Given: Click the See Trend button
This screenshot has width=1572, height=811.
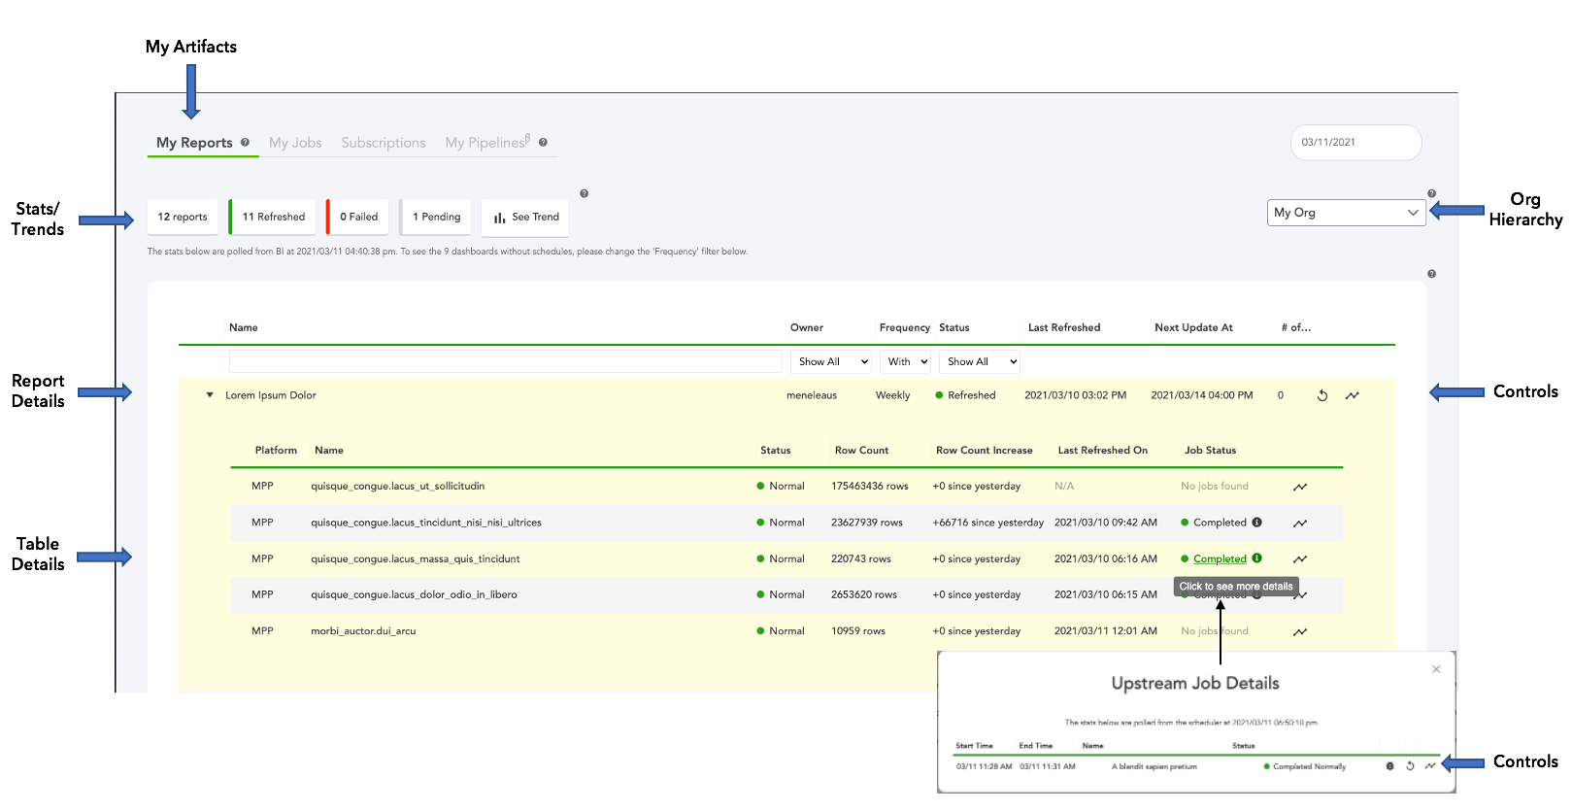Looking at the screenshot, I should pos(525,218).
